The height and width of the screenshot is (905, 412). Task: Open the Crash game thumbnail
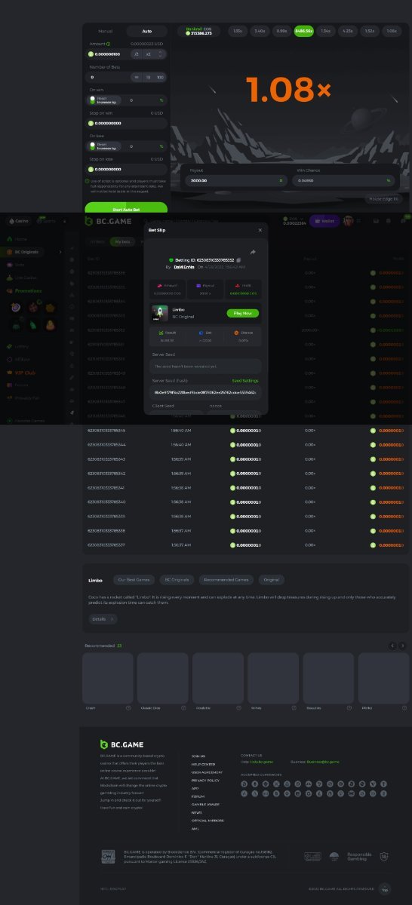(x=108, y=679)
